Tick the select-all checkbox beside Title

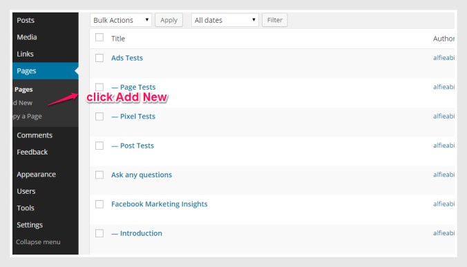pos(99,37)
